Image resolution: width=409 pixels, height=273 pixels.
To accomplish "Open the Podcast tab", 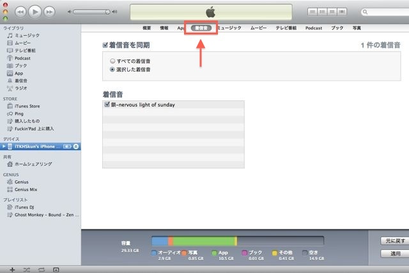I will coord(314,28).
